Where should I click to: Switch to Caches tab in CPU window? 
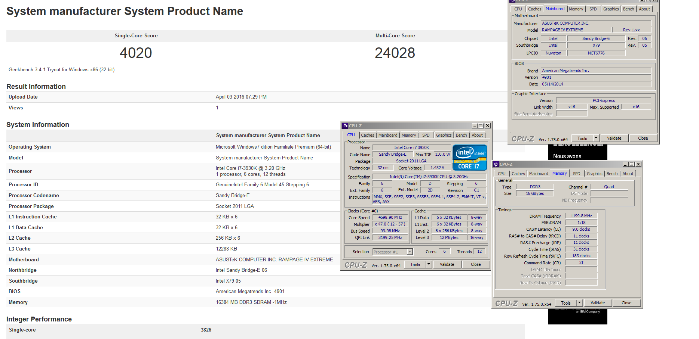pyautogui.click(x=368, y=135)
